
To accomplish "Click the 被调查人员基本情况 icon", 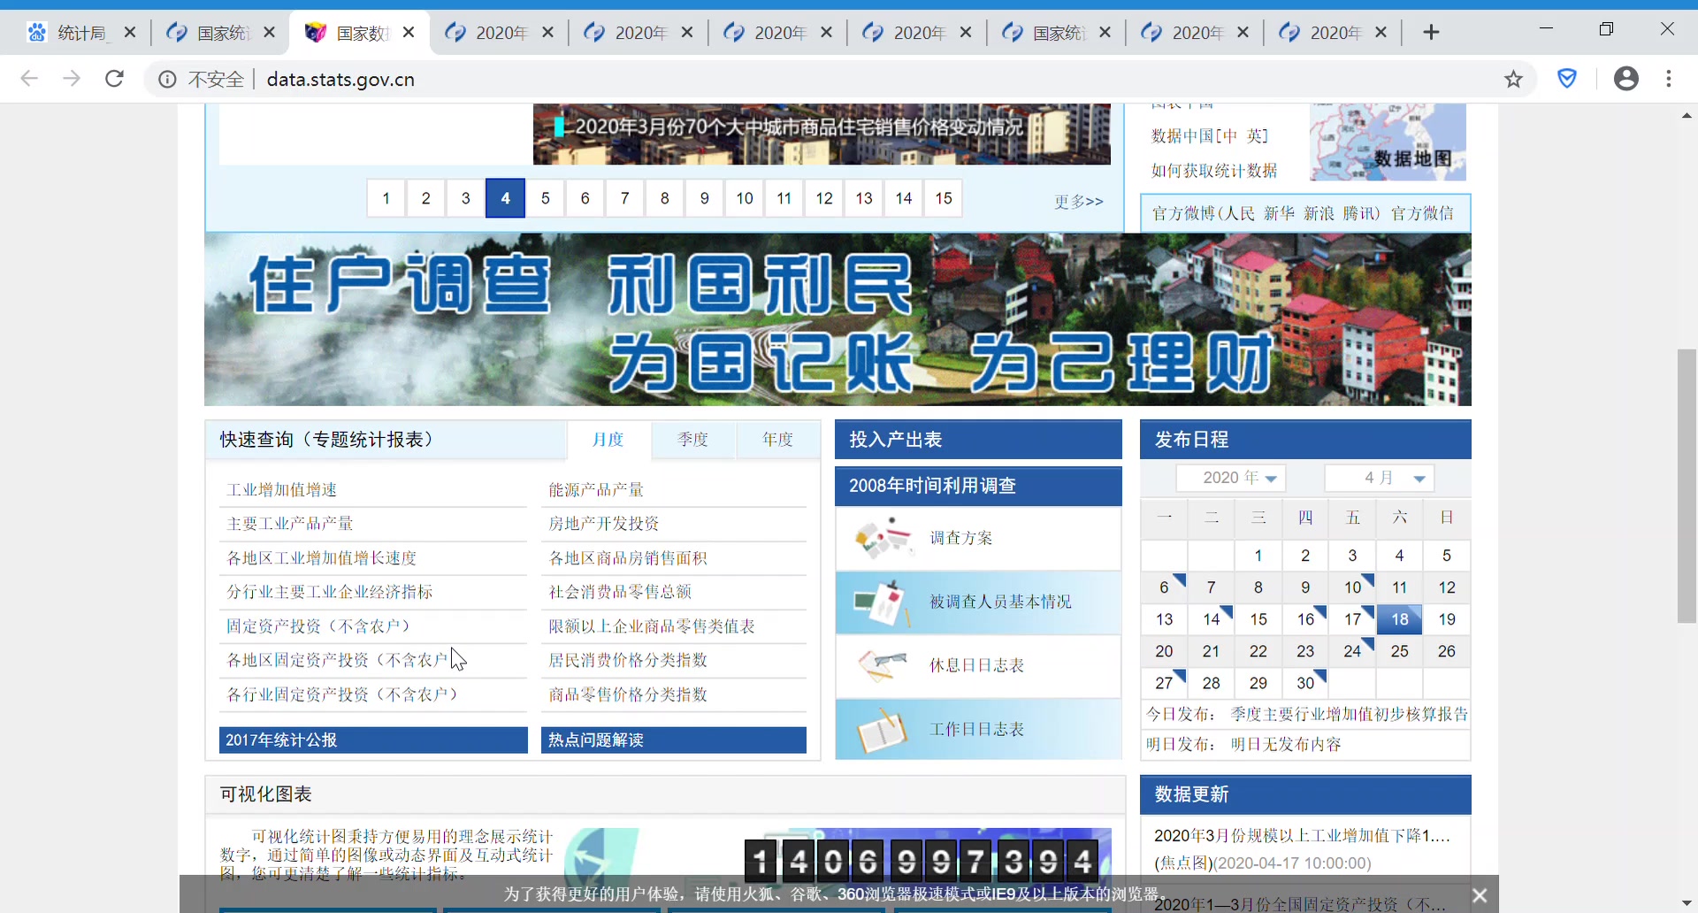I will point(882,602).
